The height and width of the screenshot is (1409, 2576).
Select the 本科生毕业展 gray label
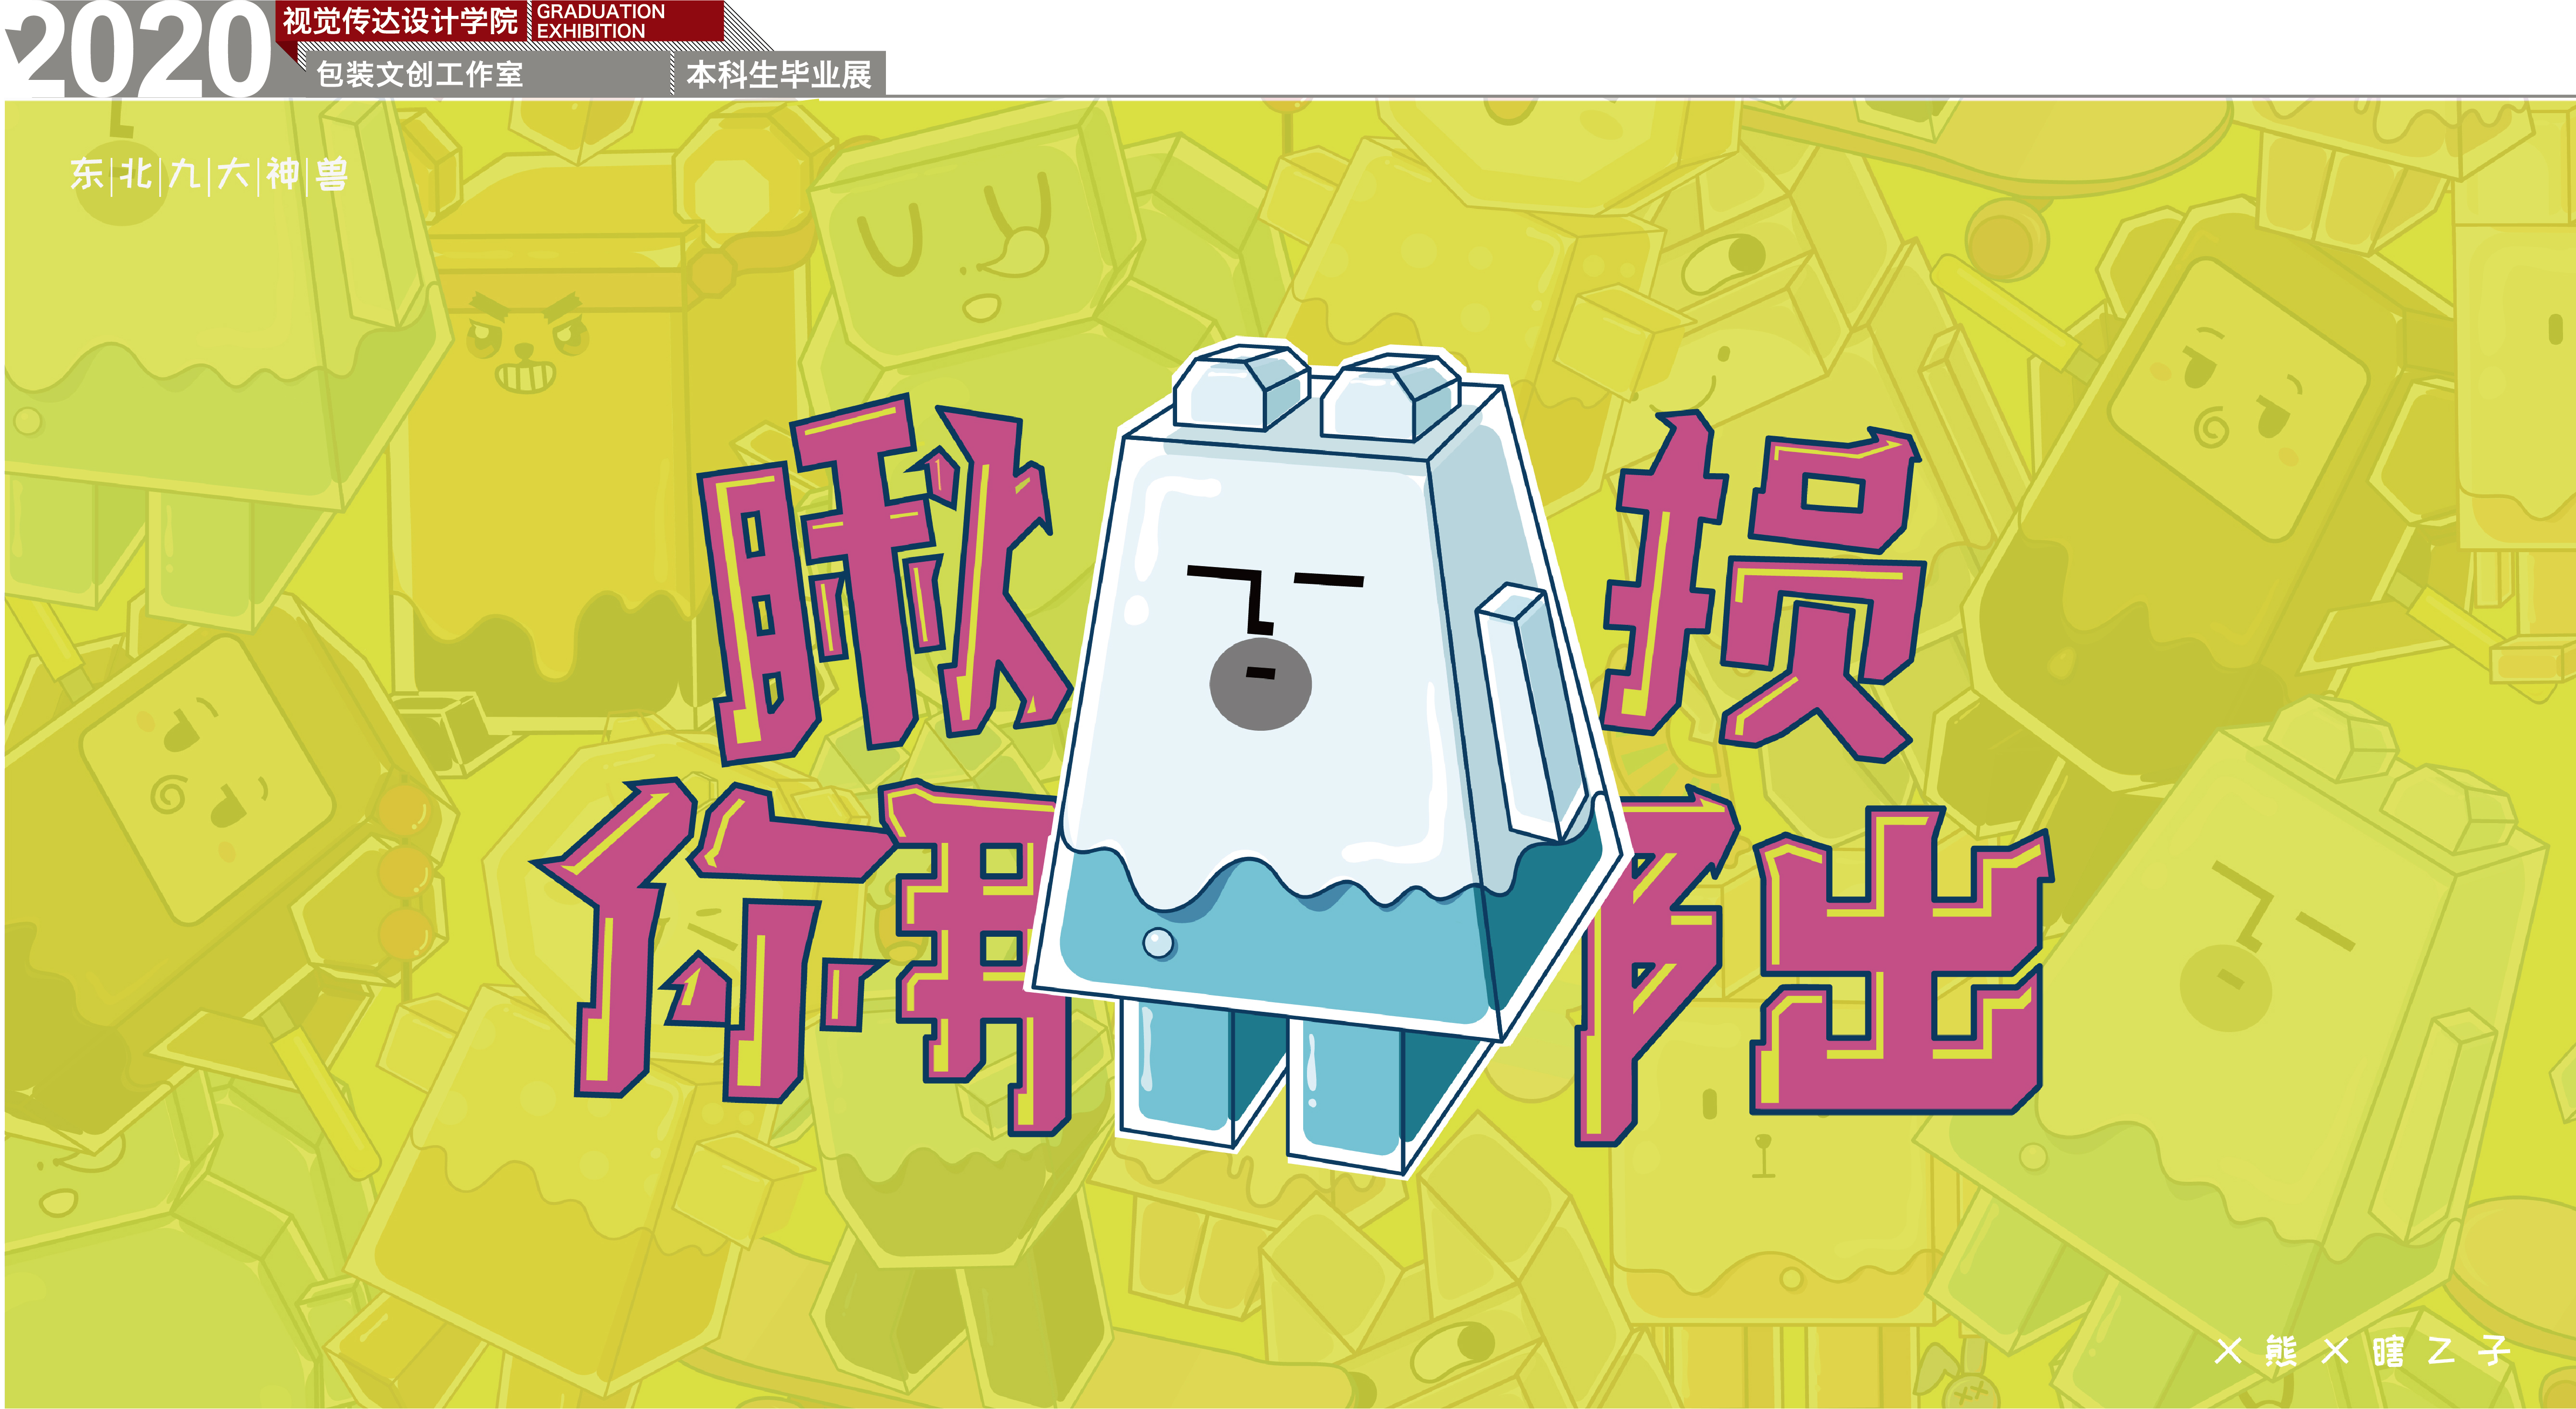click(778, 74)
